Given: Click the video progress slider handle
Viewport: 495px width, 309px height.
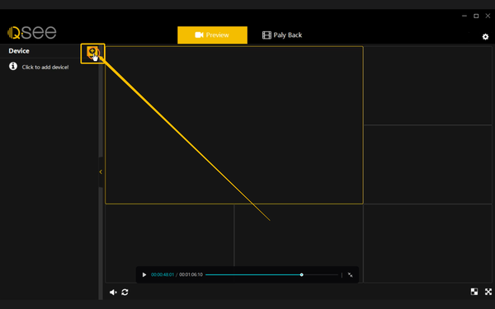Looking at the screenshot, I should [301, 274].
